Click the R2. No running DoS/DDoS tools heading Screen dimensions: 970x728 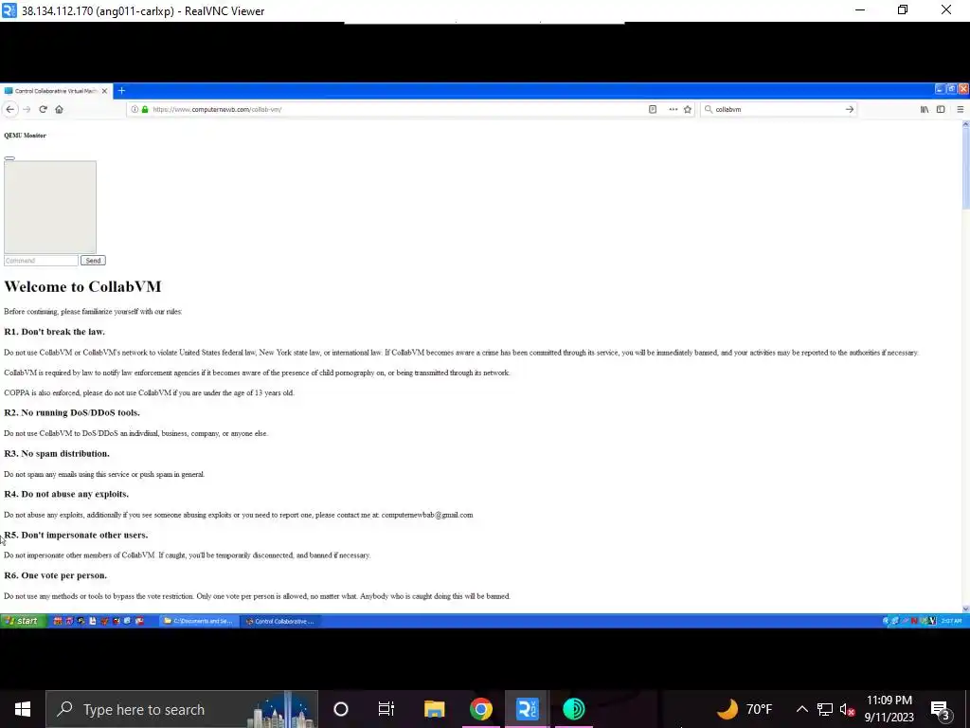click(x=72, y=413)
